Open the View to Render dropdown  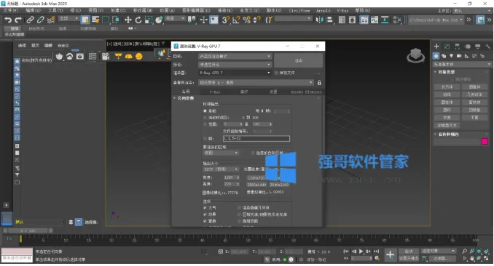click(x=256, y=83)
